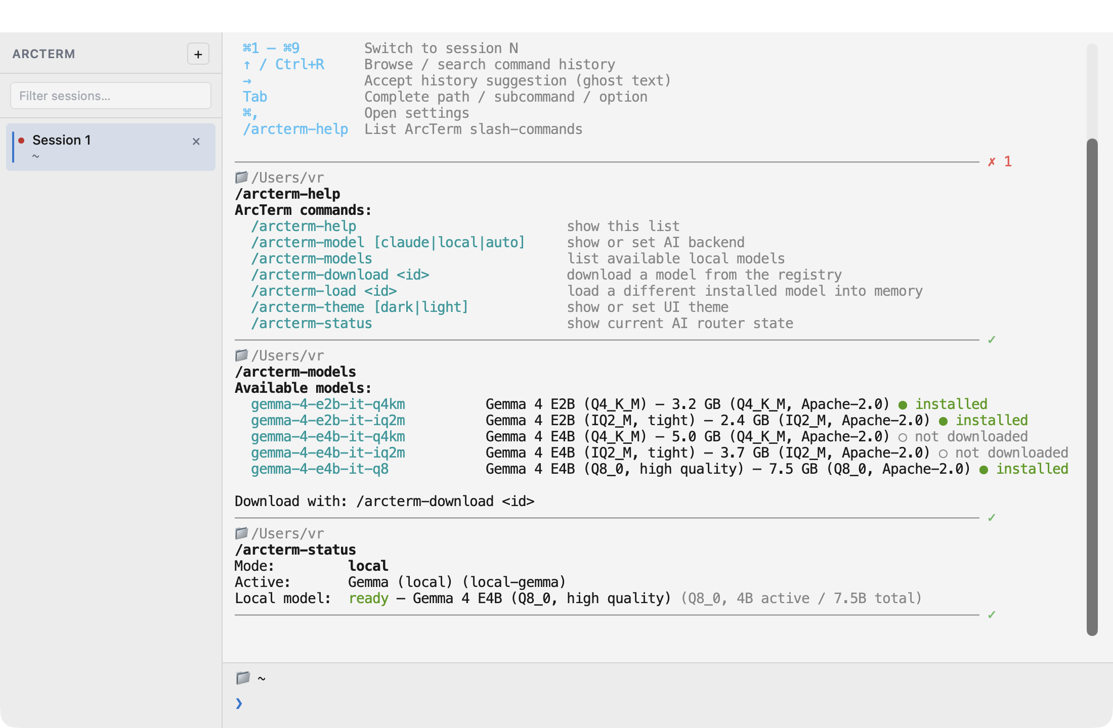Screen dimensions: 1113x728
Task: Click the green checkmark after /arcterm-help output
Action: point(992,340)
